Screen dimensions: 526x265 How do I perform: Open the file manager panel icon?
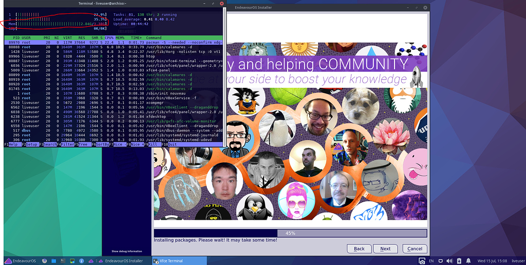pyautogui.click(x=54, y=261)
